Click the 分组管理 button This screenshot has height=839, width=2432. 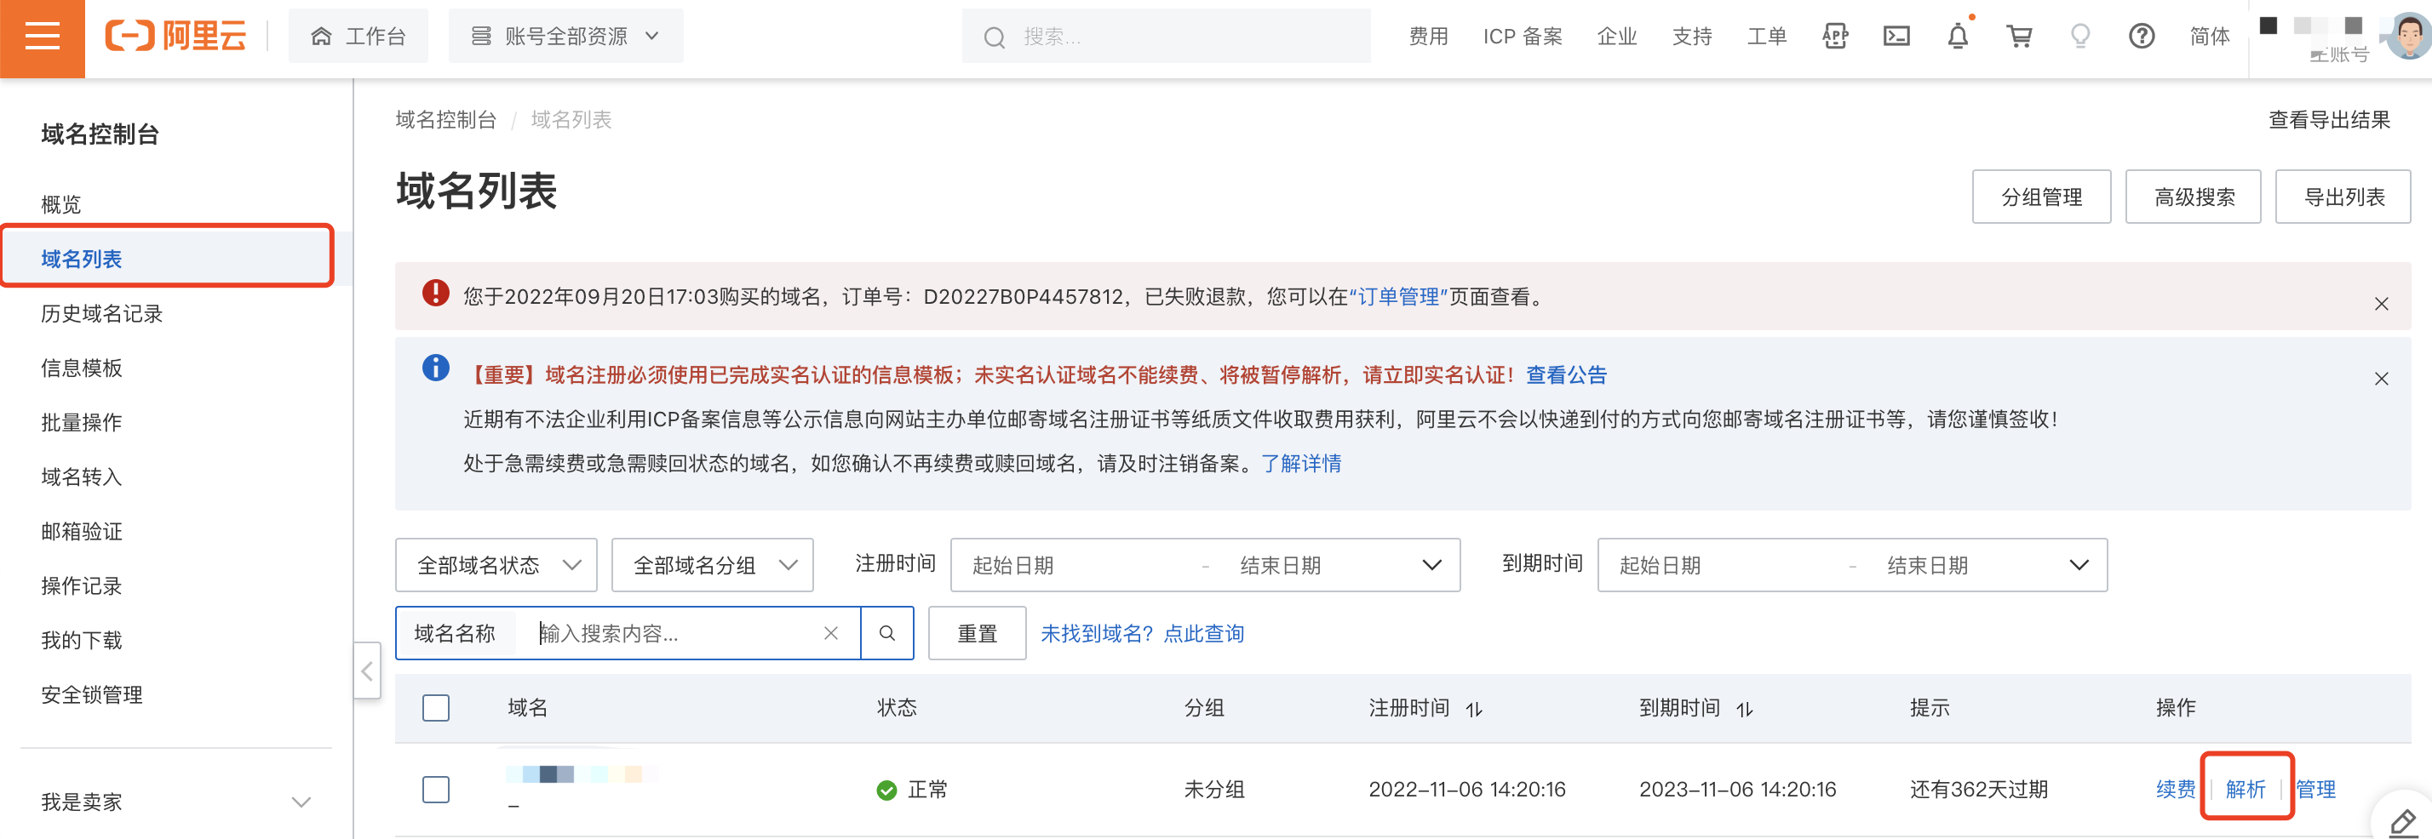tap(2041, 197)
